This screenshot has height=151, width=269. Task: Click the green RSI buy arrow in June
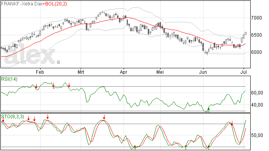pyautogui.click(x=209, y=110)
